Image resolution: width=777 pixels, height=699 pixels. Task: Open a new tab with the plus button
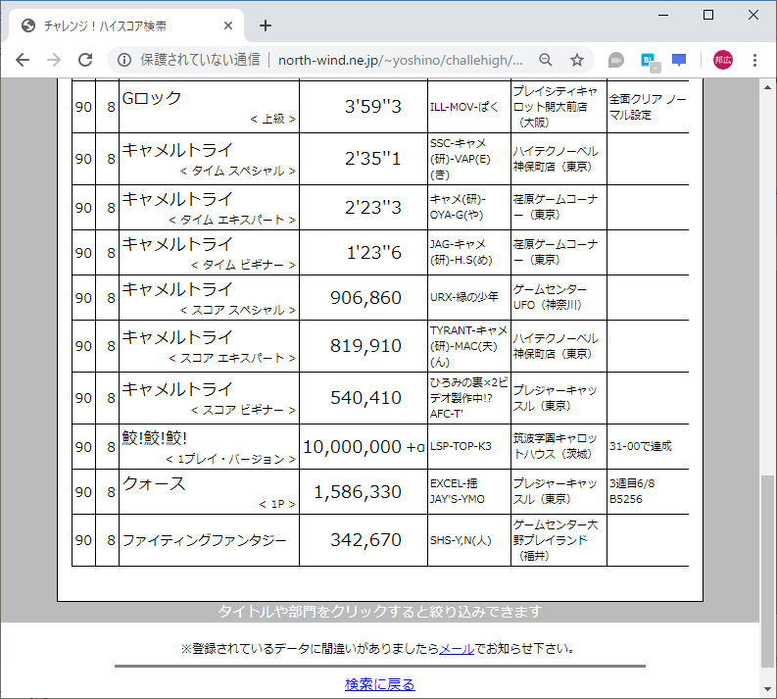(x=266, y=25)
